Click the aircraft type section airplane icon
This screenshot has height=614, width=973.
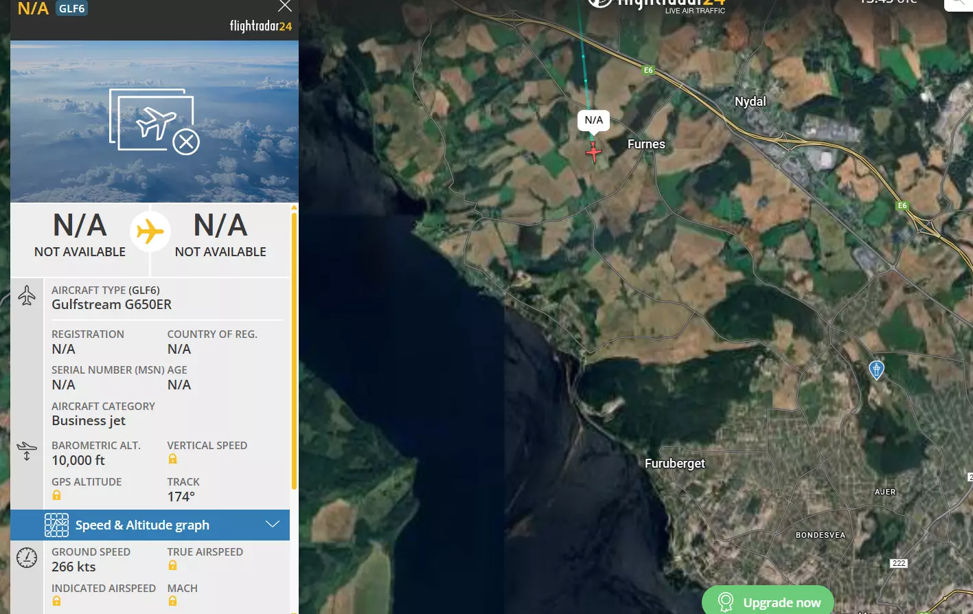pos(27,295)
